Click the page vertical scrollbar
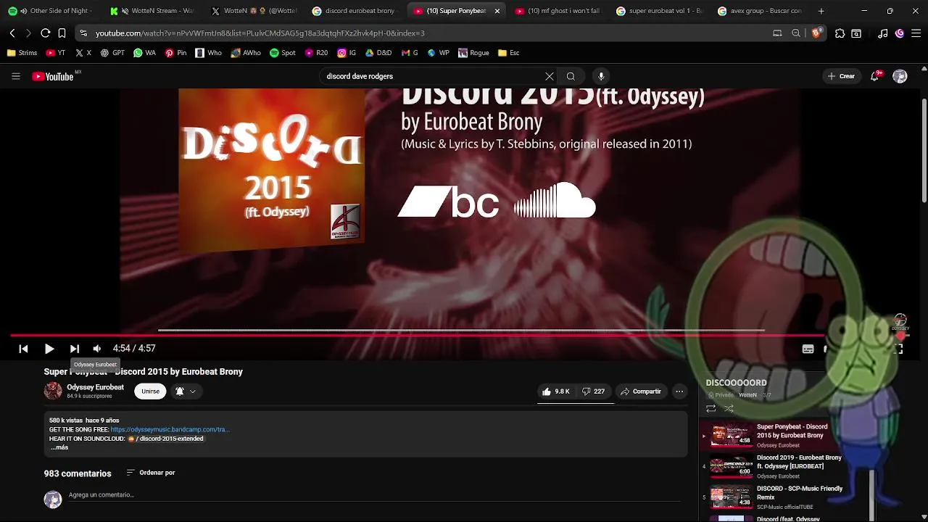The width and height of the screenshot is (928, 522). [924, 150]
